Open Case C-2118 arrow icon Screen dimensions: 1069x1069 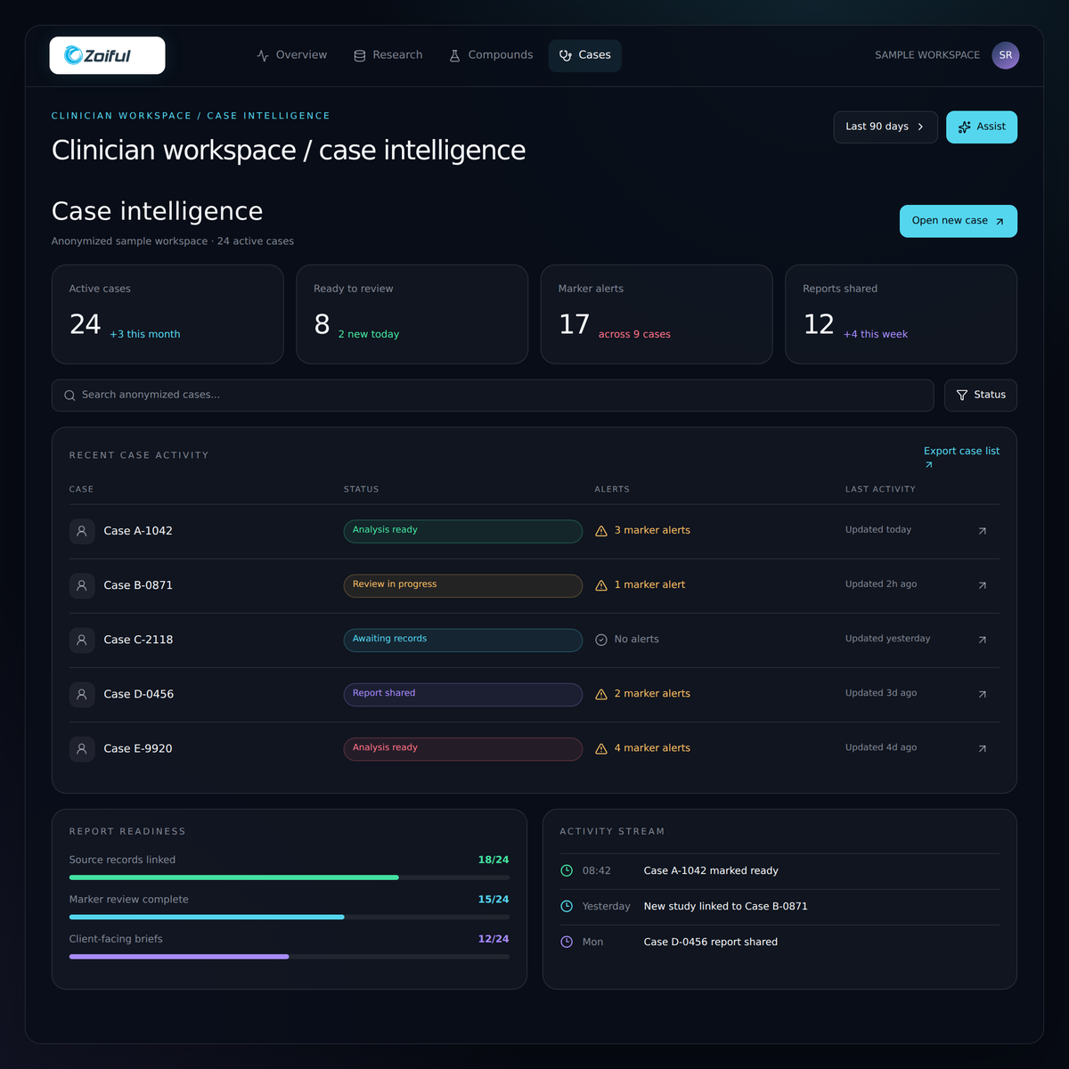point(982,640)
